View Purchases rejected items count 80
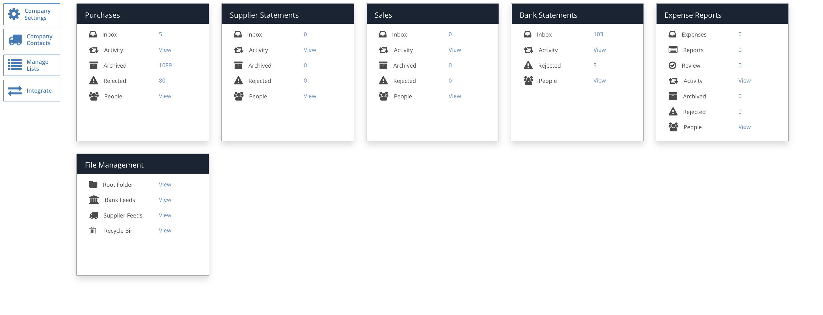This screenshot has height=315, width=823. 162,81
